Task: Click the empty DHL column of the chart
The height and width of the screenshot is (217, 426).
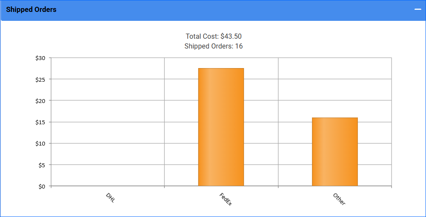Action: tap(107, 128)
